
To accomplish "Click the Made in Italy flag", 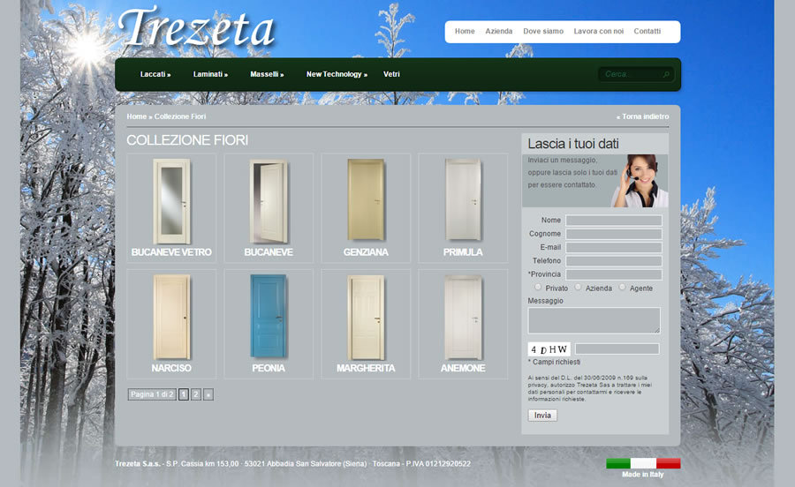I will point(643,463).
